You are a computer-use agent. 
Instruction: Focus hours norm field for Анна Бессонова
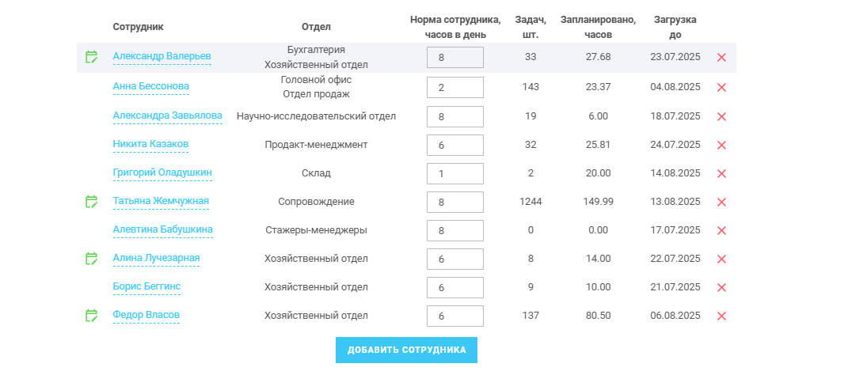coord(455,87)
